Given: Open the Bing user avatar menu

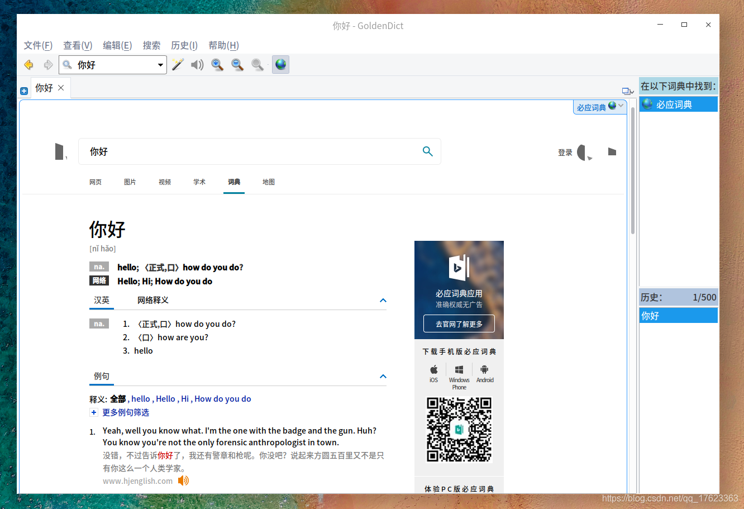Looking at the screenshot, I should point(584,152).
